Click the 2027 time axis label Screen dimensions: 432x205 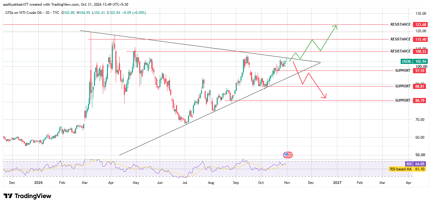[x=337, y=183]
